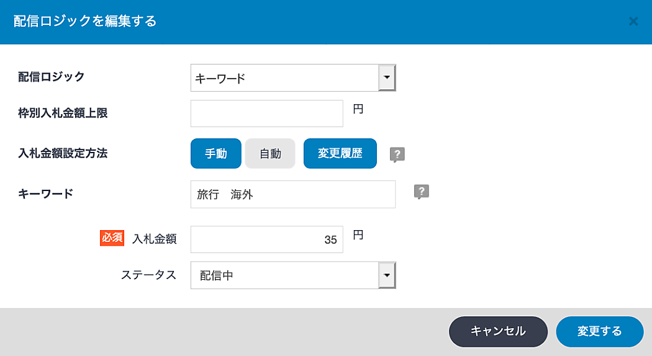Viewport: 652px width, 356px height.
Task: Open the 配信ロジック combo box showing キーワード
Action: click(x=284, y=78)
